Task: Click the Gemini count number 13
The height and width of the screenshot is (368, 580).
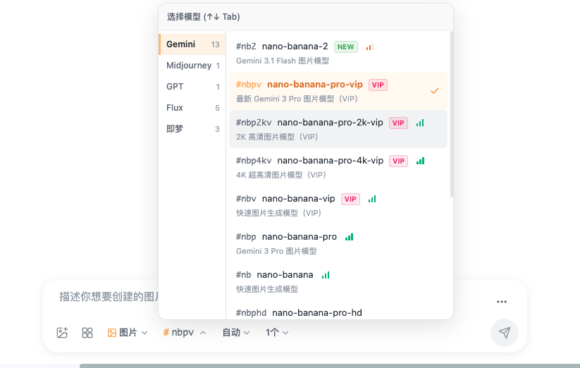Action: tap(215, 44)
